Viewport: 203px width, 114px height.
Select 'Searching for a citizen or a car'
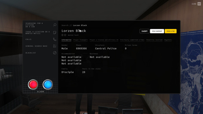[x=34, y=25]
